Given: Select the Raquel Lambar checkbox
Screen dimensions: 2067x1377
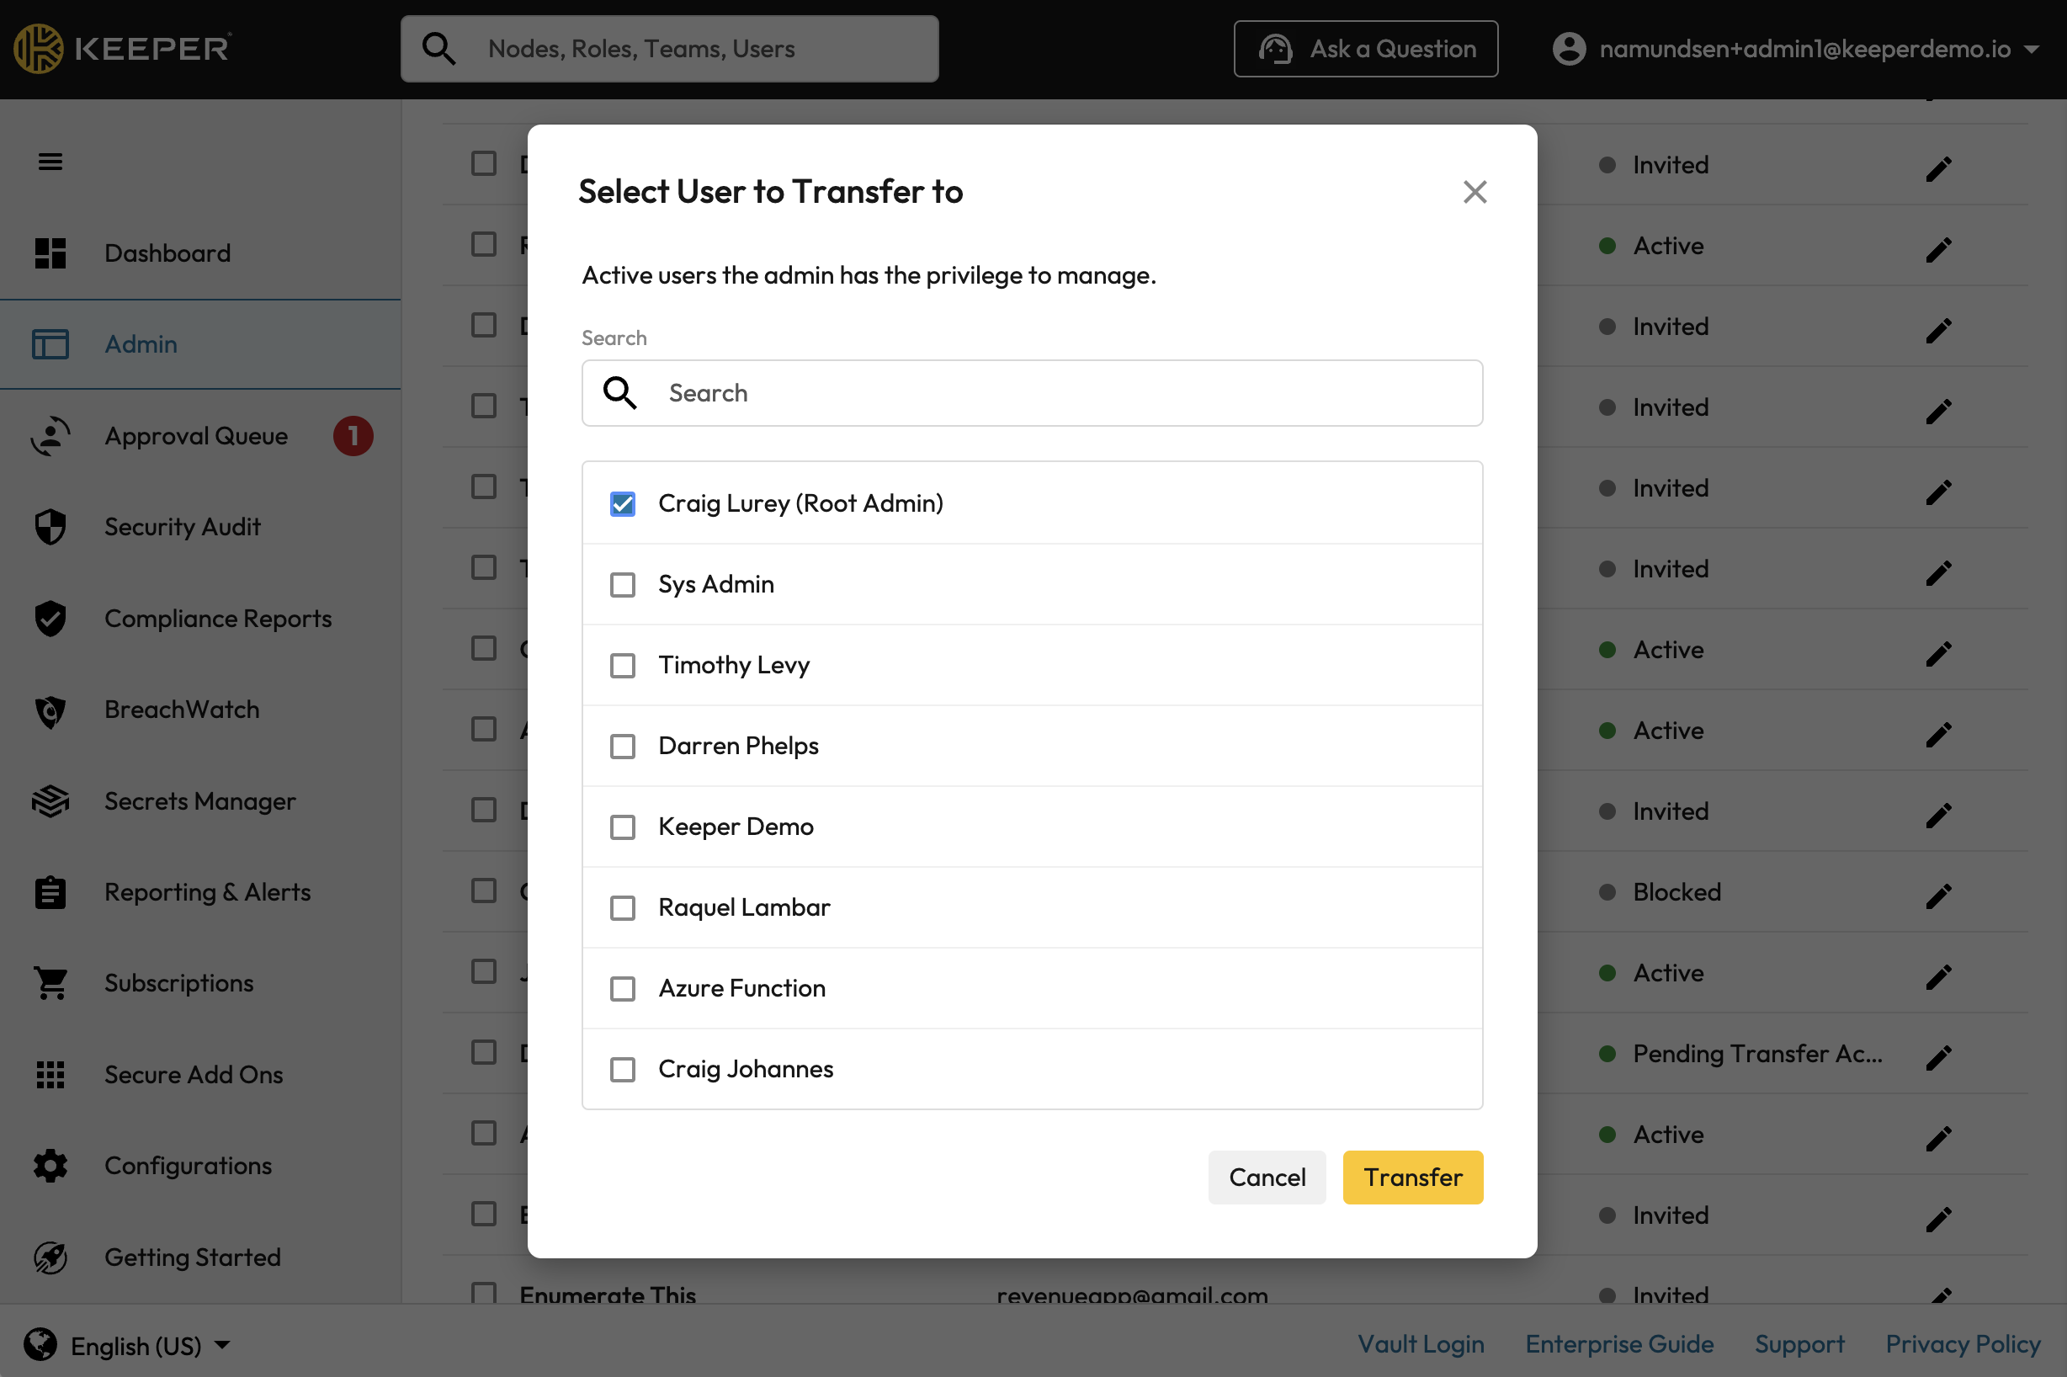Looking at the screenshot, I should (x=623, y=907).
